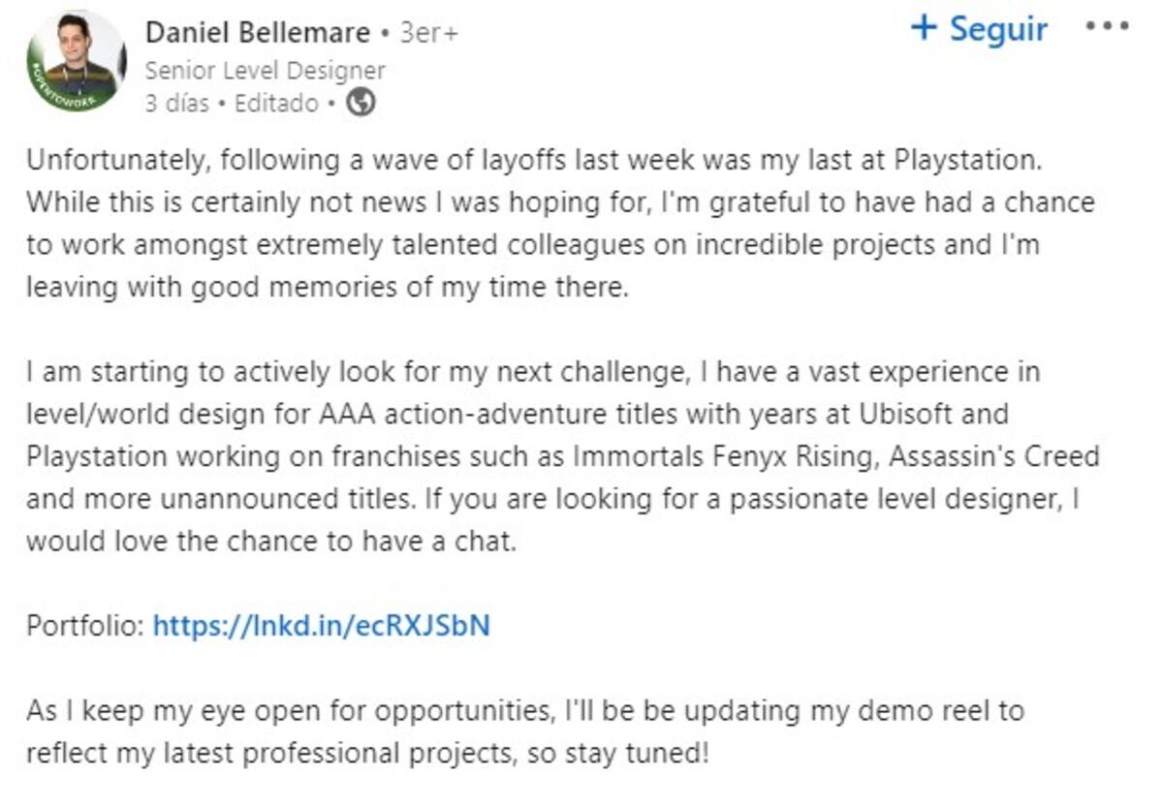Click the 'Editado' edited indicator
1163x807 pixels.
[276, 103]
